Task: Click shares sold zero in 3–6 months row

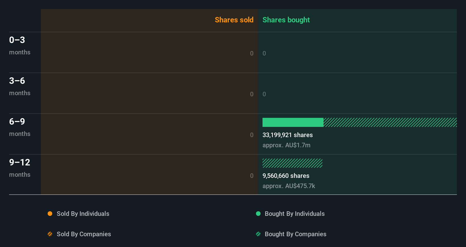Action: pyautogui.click(x=252, y=94)
